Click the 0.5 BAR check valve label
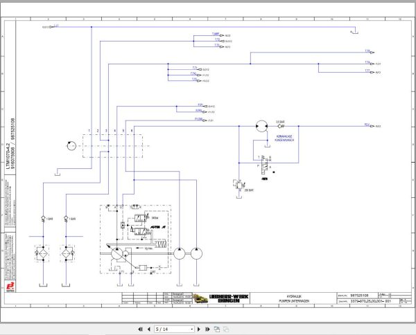The height and width of the screenshot is (335, 416). click(280, 122)
